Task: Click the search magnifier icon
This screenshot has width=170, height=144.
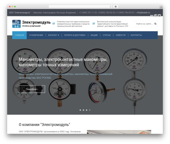Action: pos(155,24)
